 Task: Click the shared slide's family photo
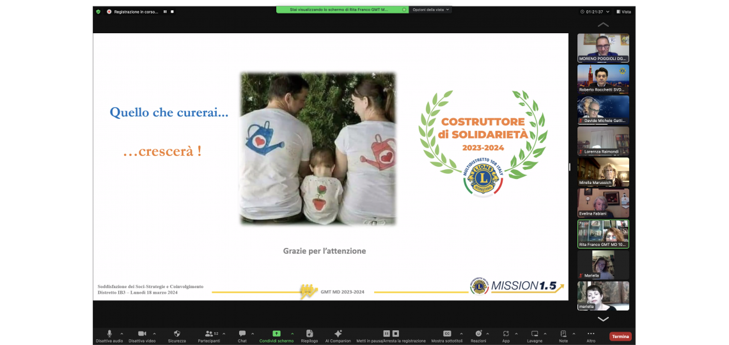(x=318, y=149)
